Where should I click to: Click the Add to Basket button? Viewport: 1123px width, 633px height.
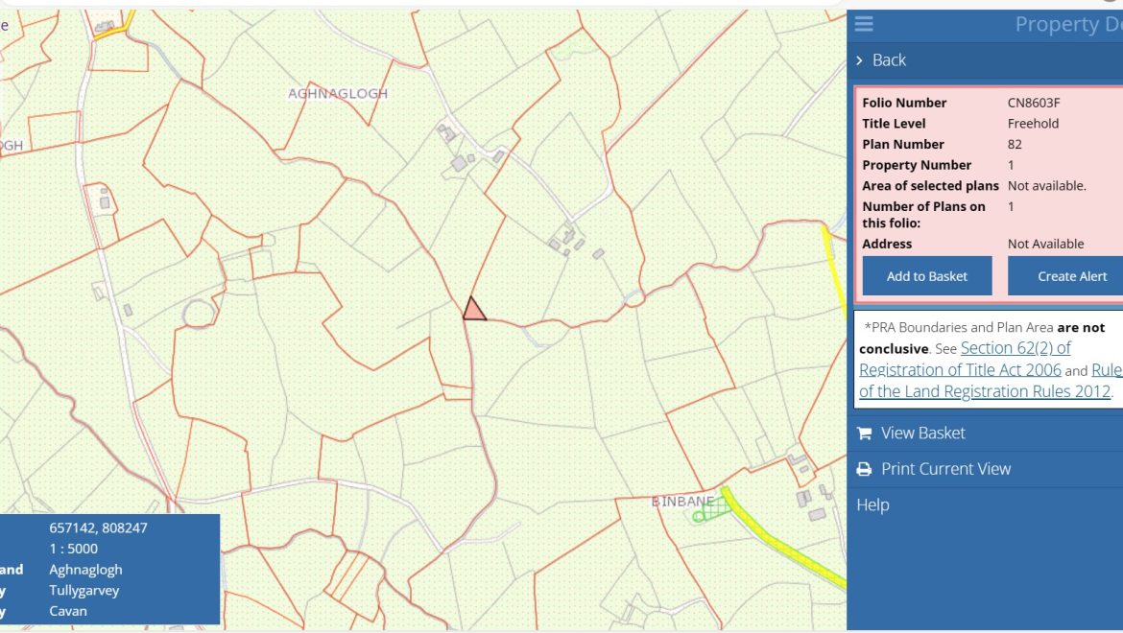(926, 276)
